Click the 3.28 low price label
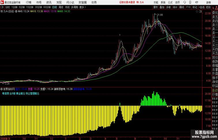Image resolution: width=218 pixels, height=140 pixels. (7, 84)
